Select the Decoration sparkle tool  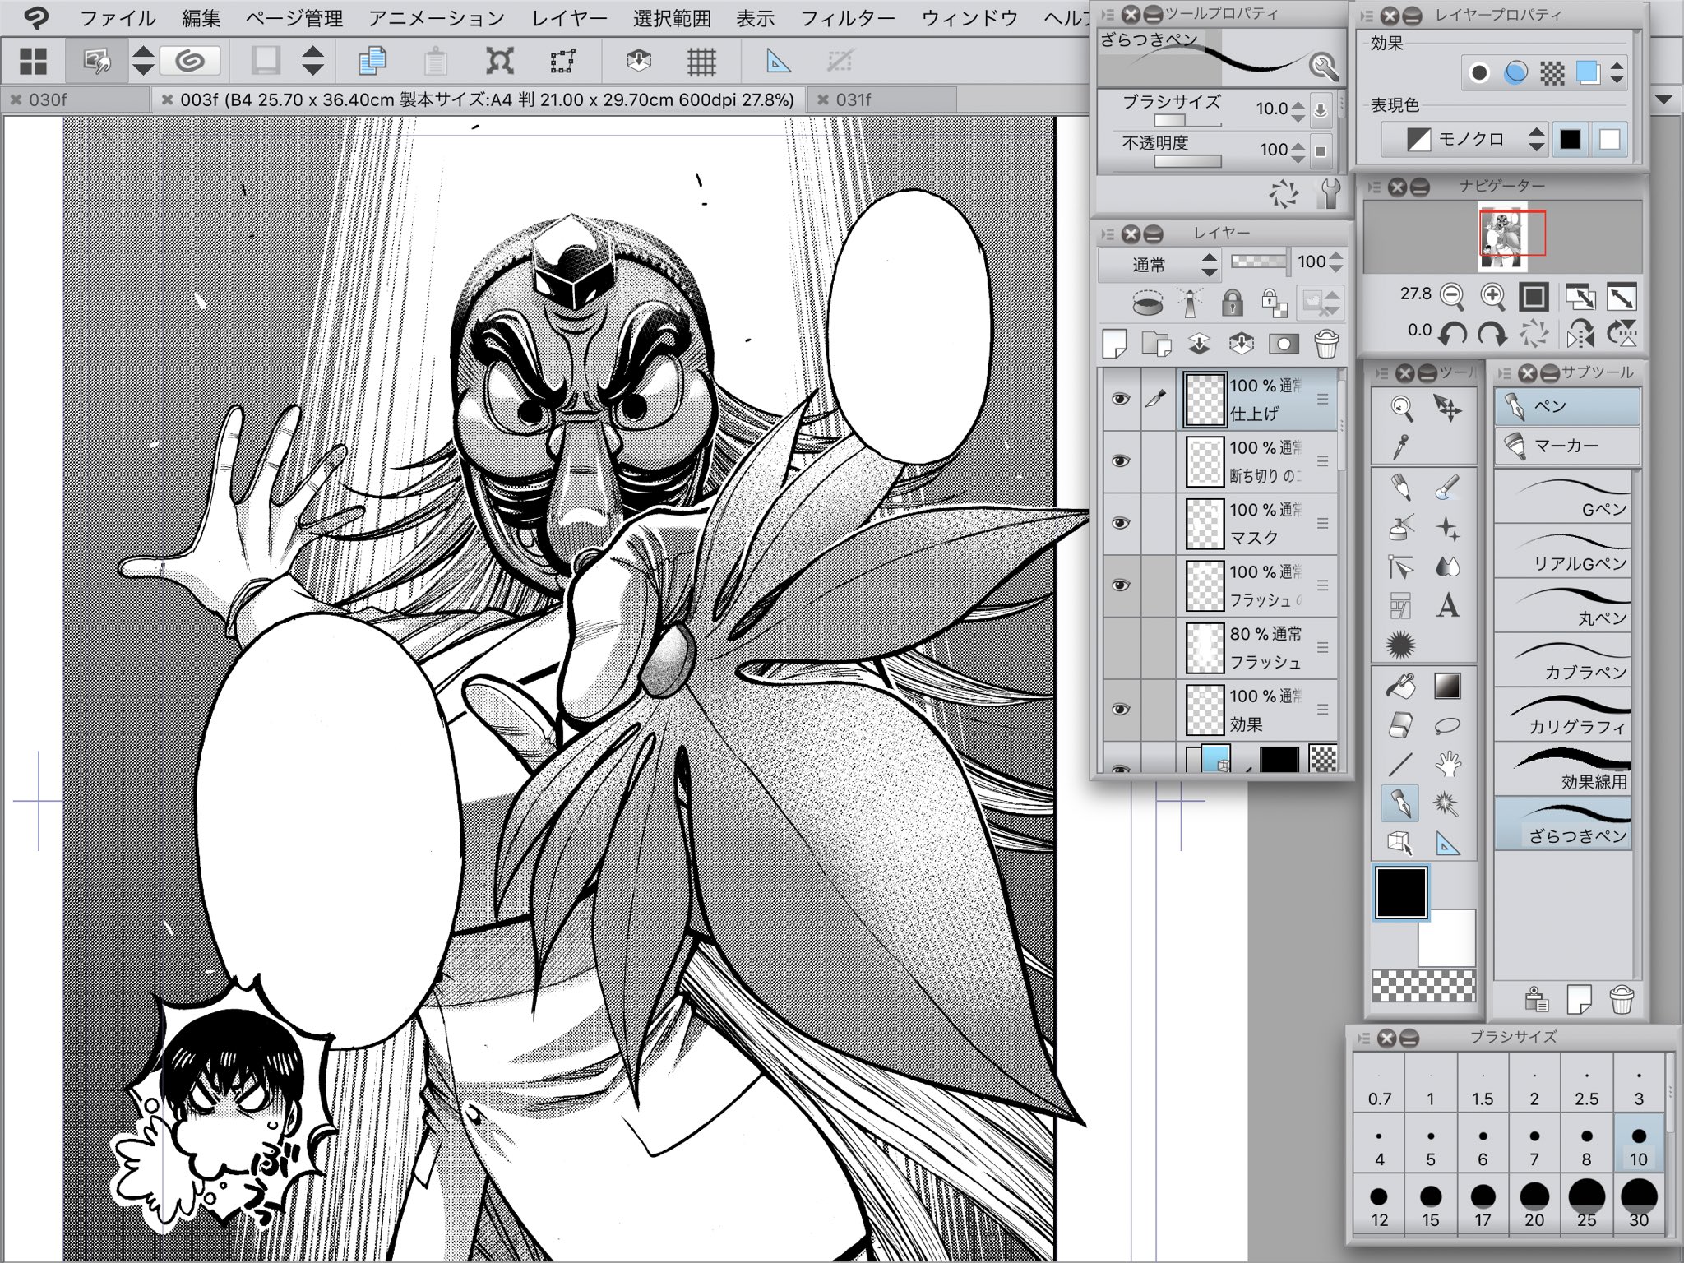tap(1447, 527)
